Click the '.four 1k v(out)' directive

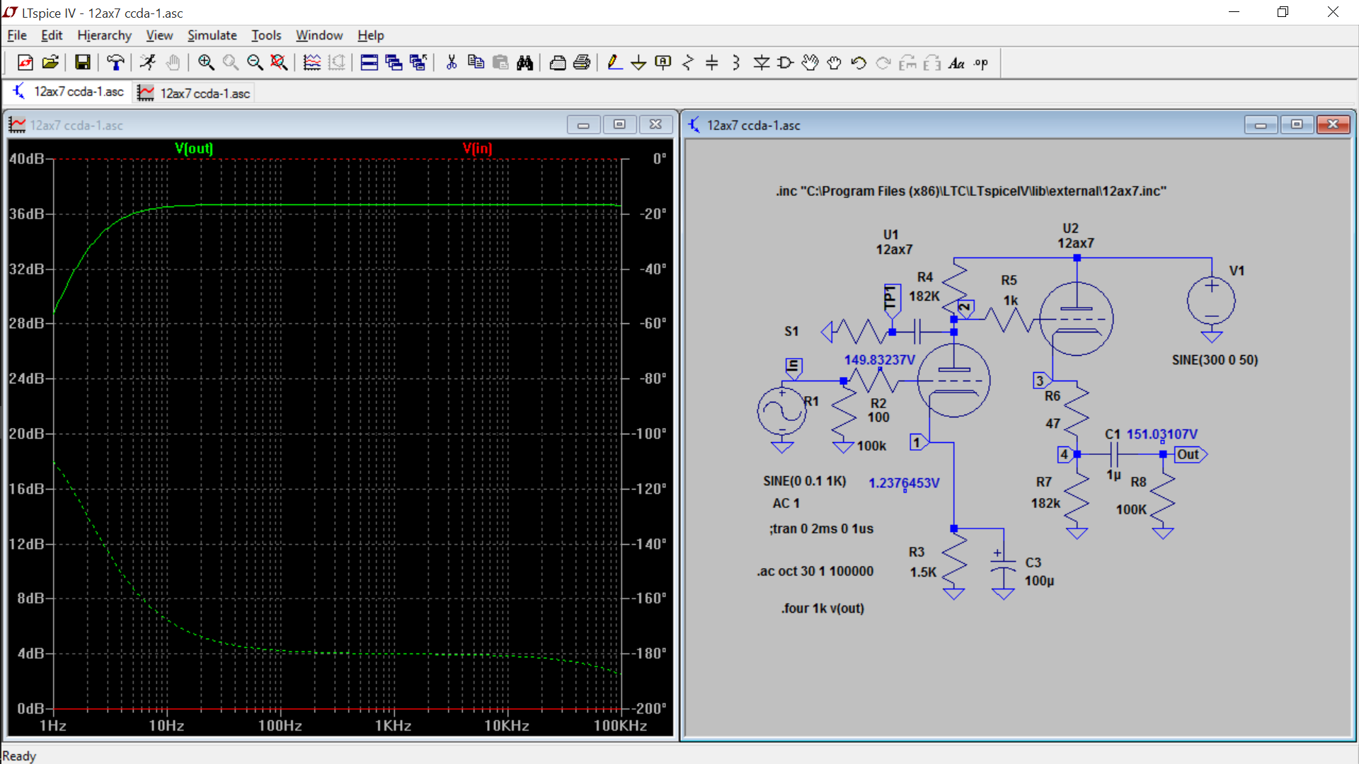[823, 608]
